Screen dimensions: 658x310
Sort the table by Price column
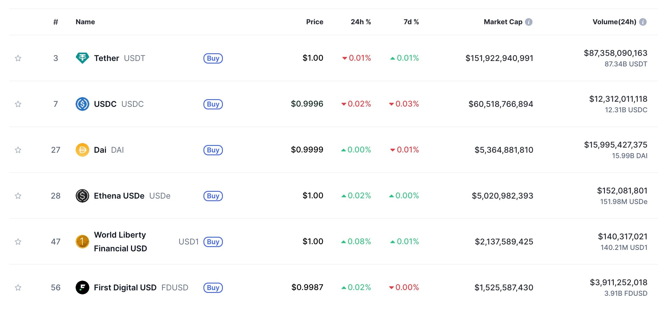(314, 22)
